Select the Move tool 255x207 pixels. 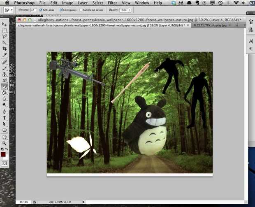[x=5, y=24]
